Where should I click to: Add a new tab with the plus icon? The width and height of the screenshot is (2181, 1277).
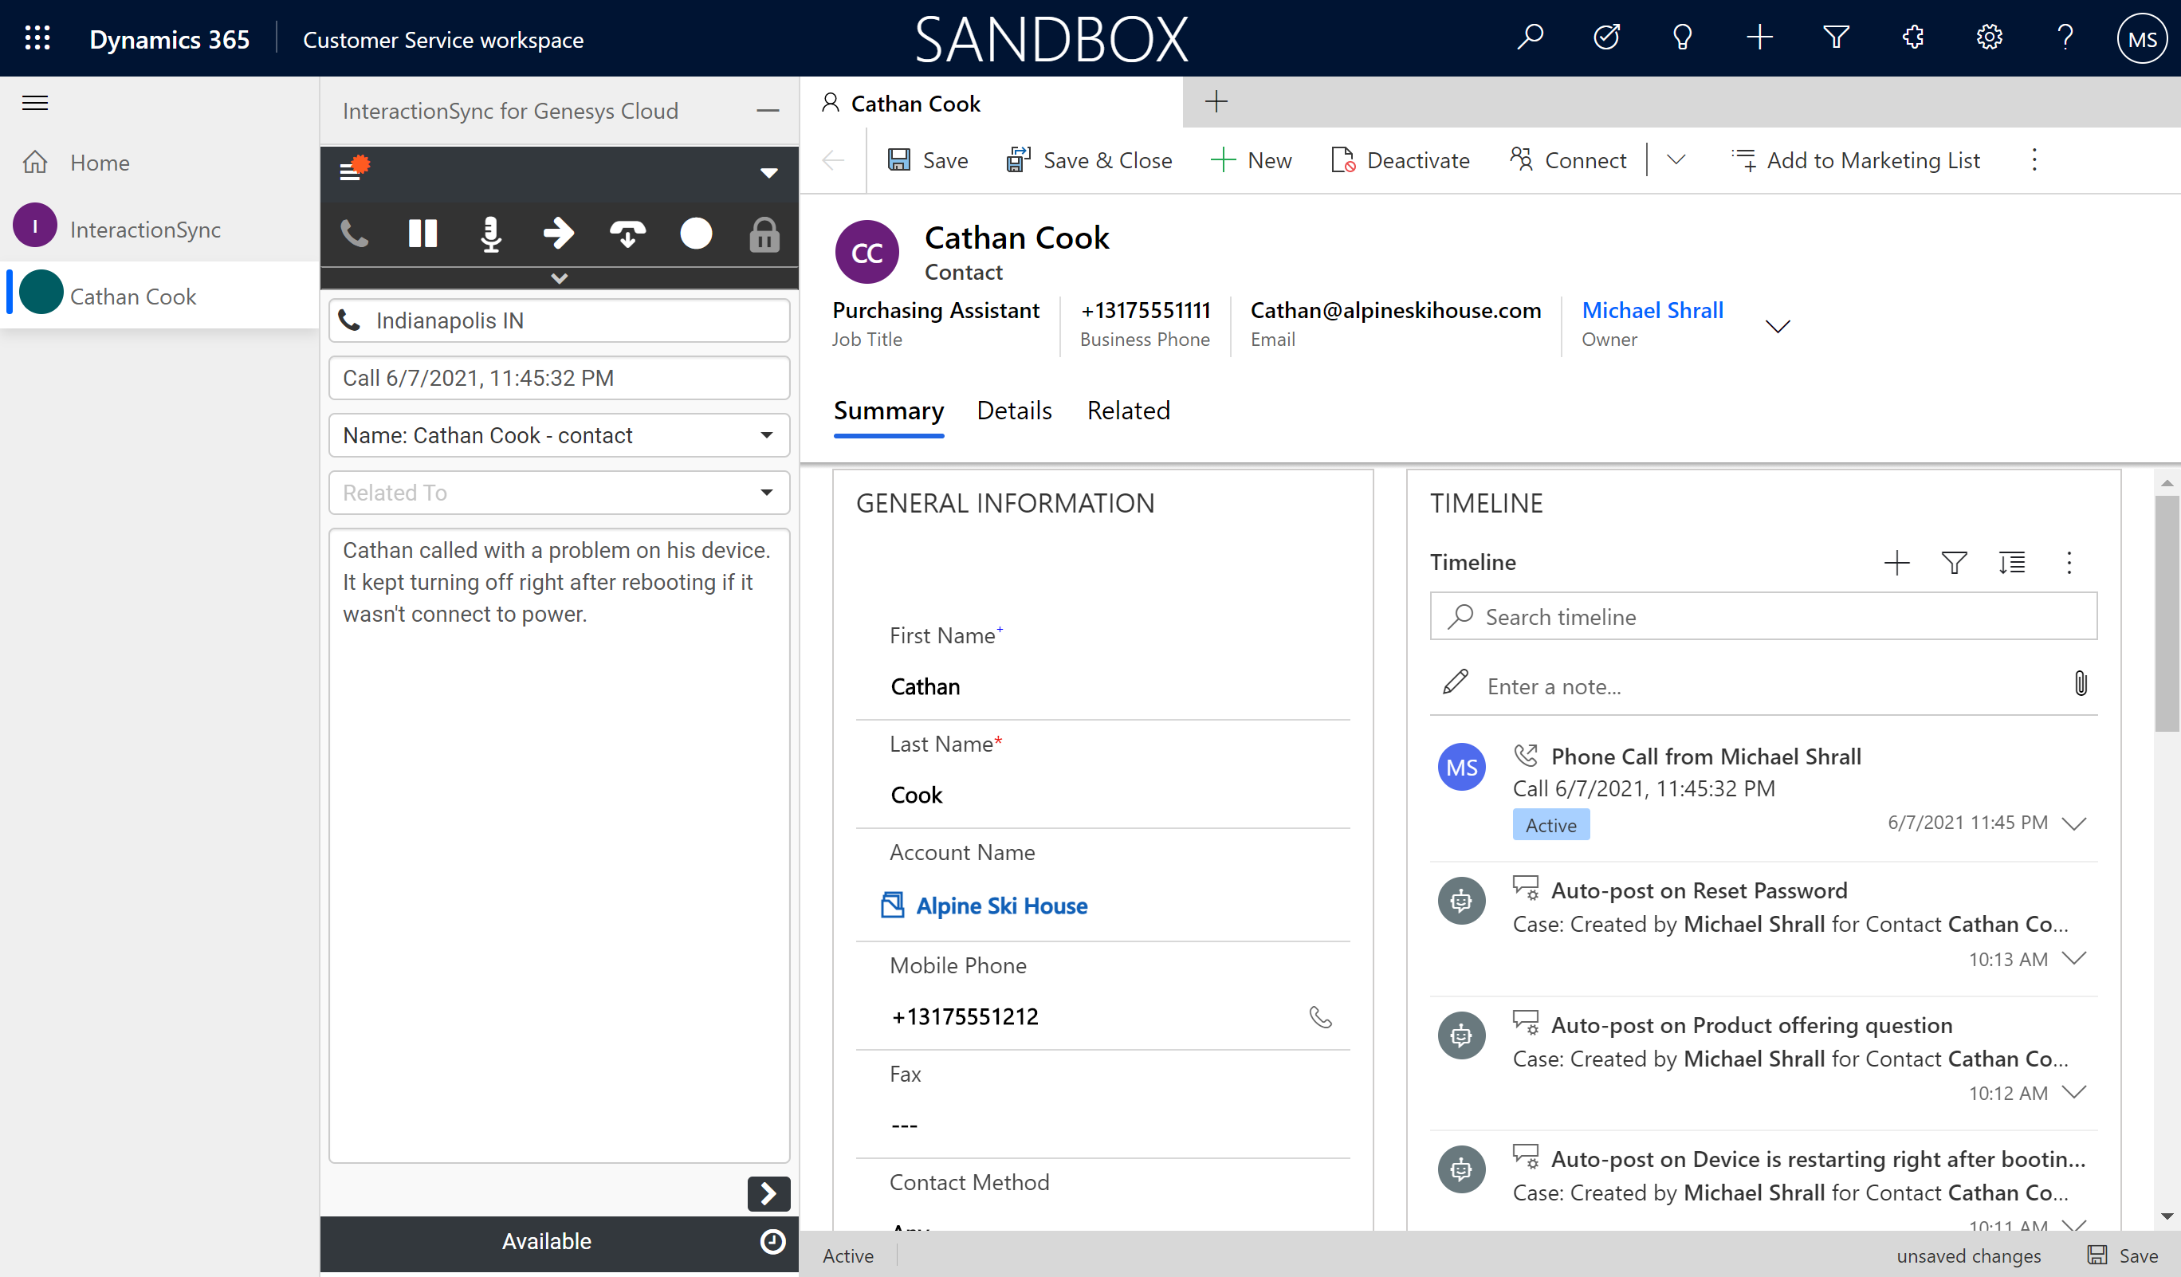click(x=1216, y=102)
